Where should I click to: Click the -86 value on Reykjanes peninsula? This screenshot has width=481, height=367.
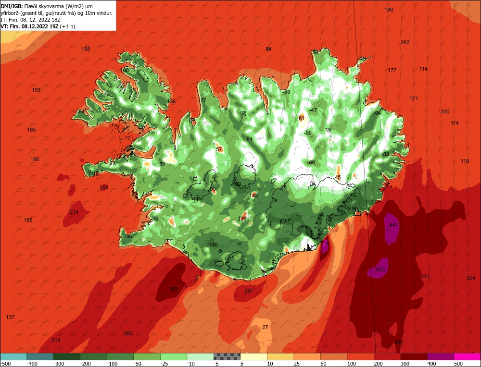(128, 236)
